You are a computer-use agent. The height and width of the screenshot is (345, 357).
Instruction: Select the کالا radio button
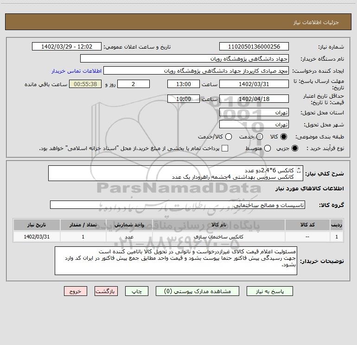pos(284,137)
